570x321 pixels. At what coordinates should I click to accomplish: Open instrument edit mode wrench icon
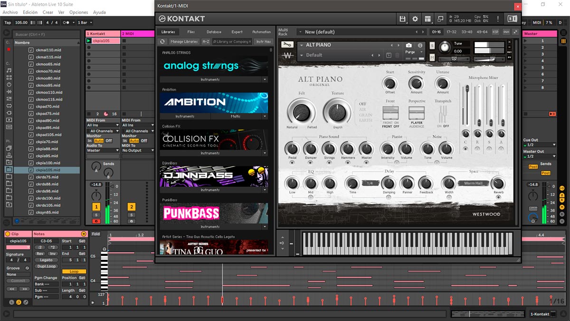click(x=287, y=45)
